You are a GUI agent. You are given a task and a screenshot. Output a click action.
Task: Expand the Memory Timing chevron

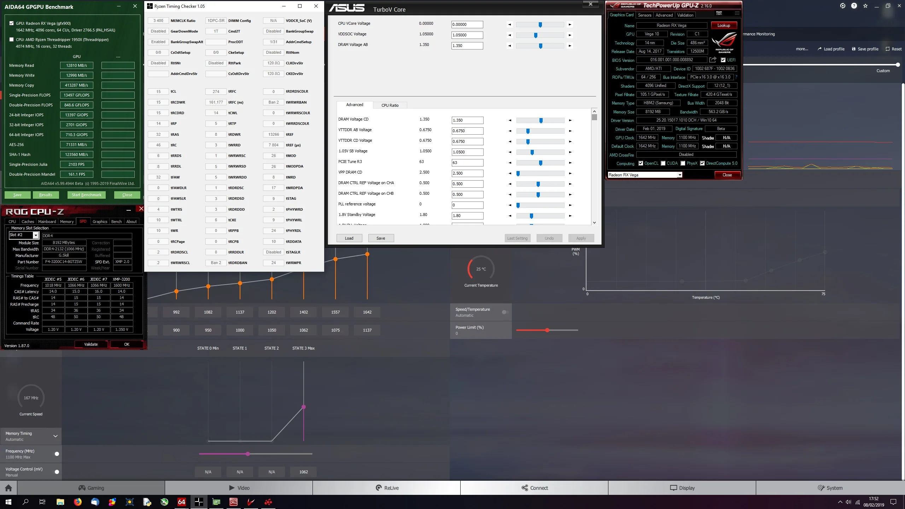(56, 436)
